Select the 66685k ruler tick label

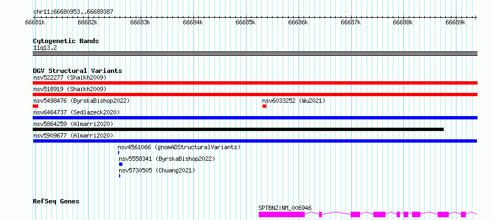click(x=245, y=23)
